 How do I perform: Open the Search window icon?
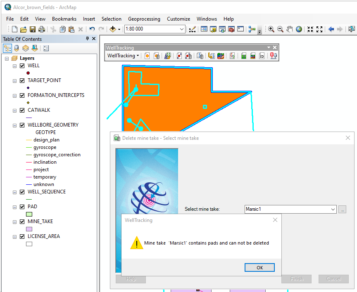(x=222, y=29)
